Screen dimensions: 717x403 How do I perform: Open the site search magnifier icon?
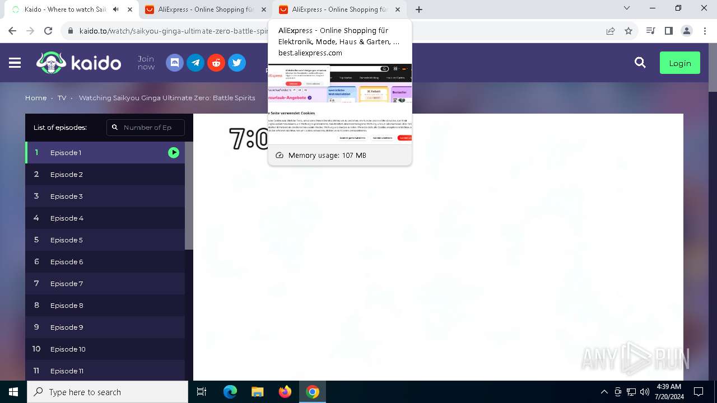click(x=640, y=63)
